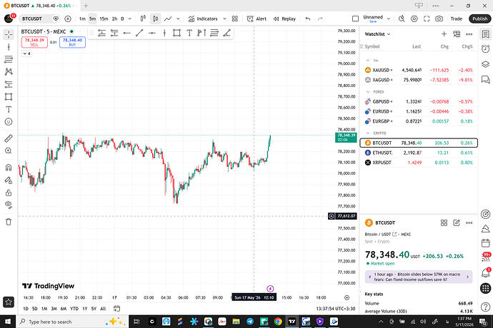
Task: Collapse the CRYPTO watchlist section
Action: pyautogui.click(x=368, y=133)
